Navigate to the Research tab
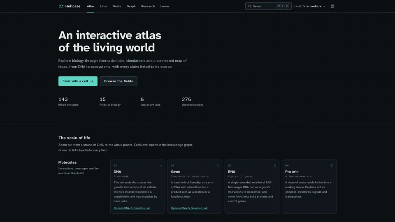Image resolution: width=395 pixels, height=222 pixels. click(148, 6)
